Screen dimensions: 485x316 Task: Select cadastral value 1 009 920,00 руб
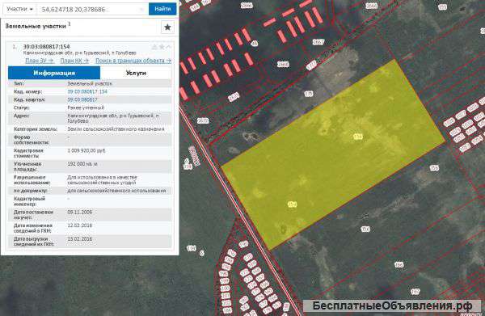pyautogui.click(x=86, y=150)
